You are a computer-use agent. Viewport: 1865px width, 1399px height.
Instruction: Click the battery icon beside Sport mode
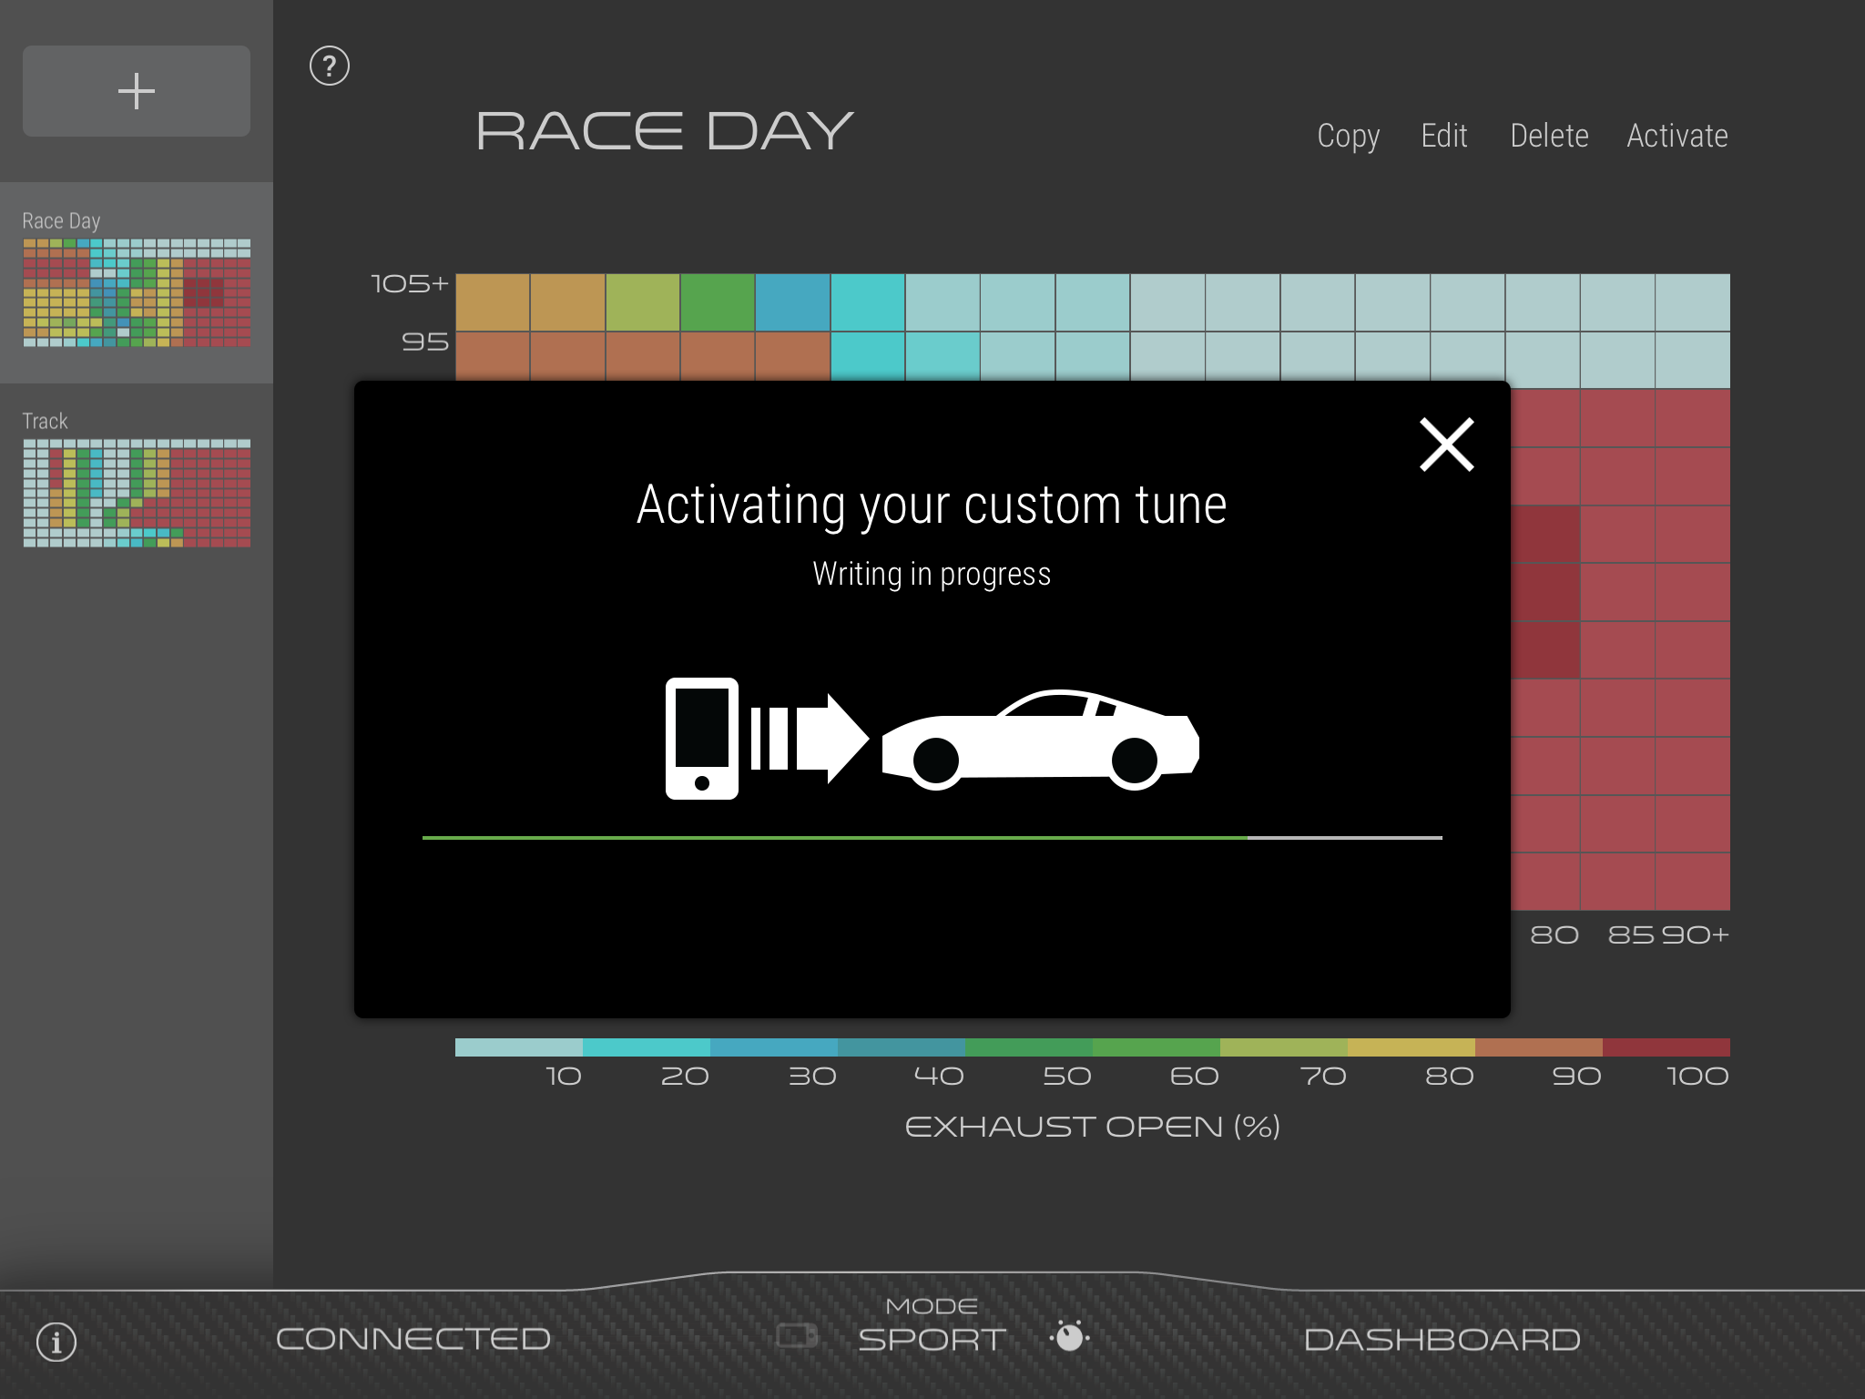point(798,1336)
